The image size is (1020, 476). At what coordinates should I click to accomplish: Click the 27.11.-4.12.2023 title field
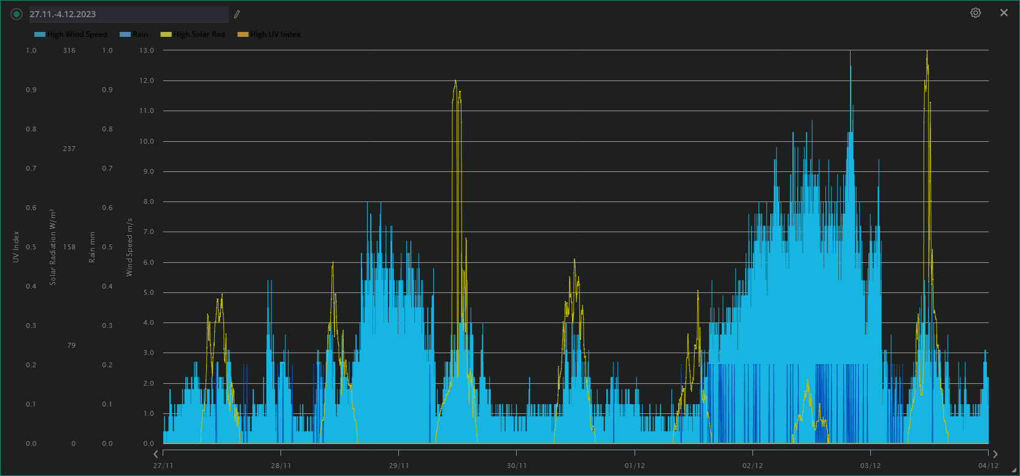point(128,14)
